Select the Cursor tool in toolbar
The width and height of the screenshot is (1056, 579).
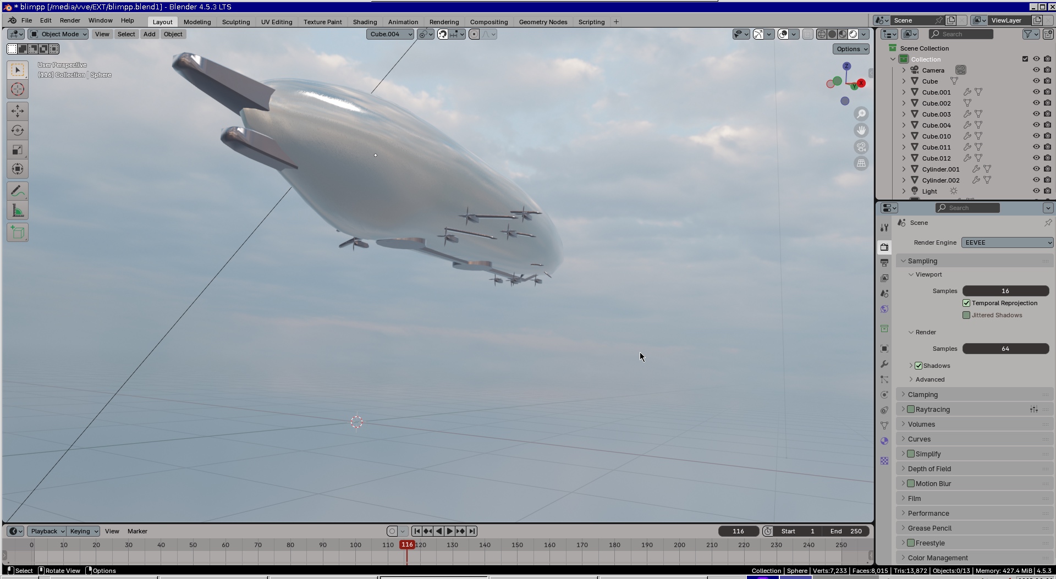tap(18, 89)
